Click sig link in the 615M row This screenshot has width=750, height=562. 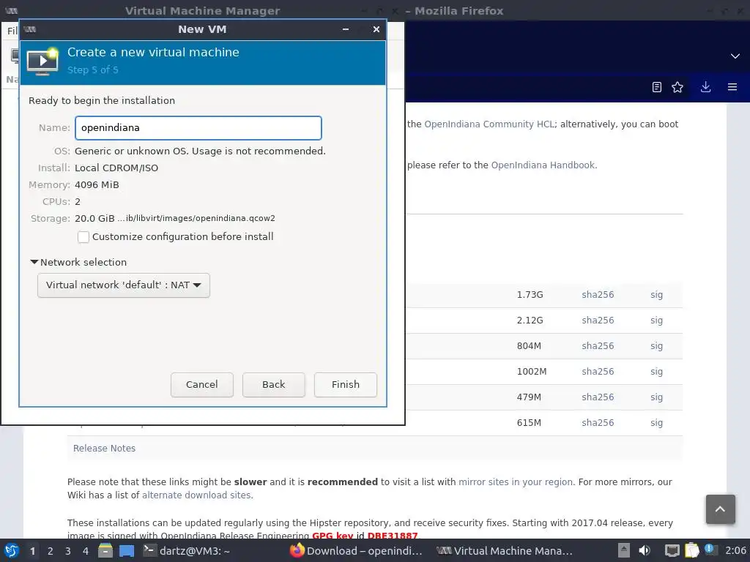point(657,423)
